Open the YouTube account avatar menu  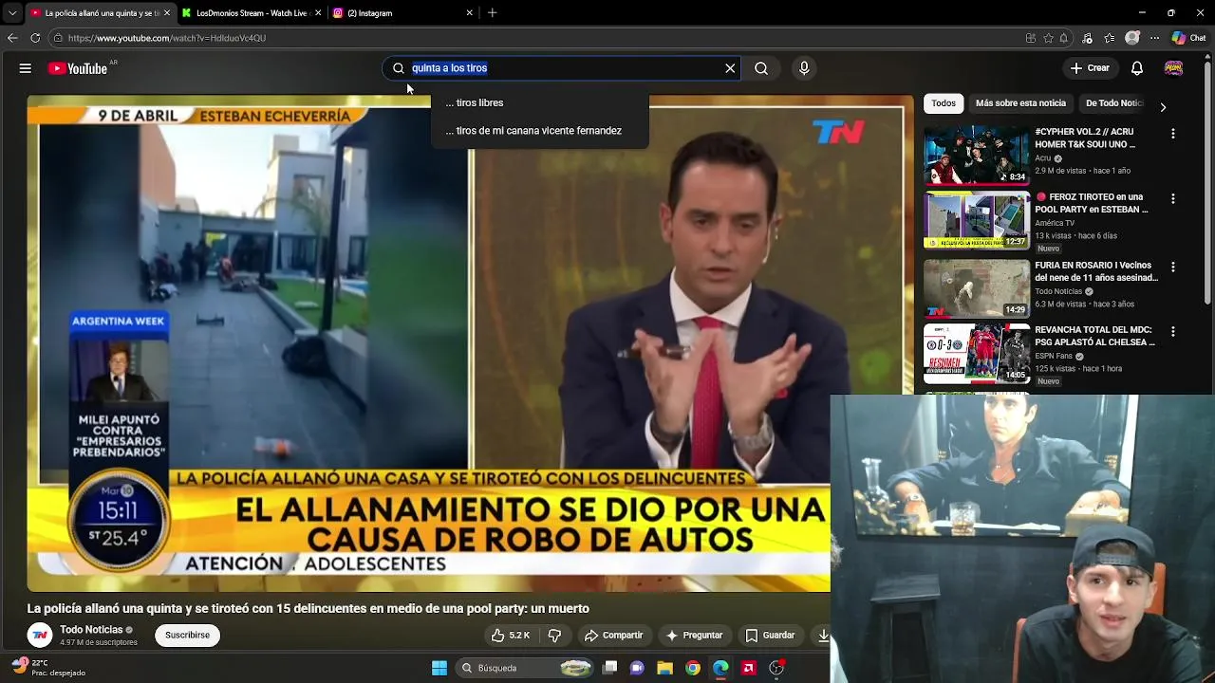(x=1174, y=68)
